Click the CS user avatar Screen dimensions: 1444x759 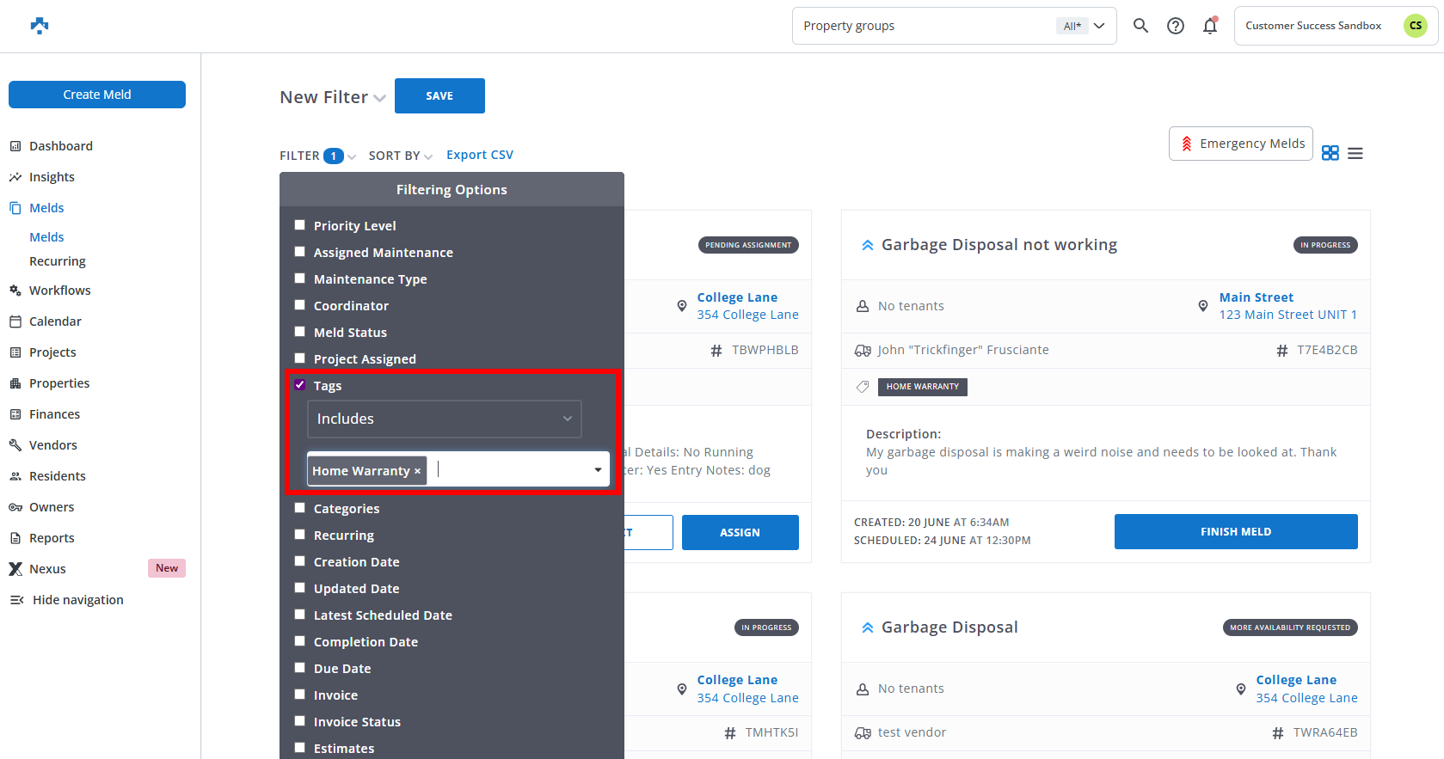[x=1415, y=26]
